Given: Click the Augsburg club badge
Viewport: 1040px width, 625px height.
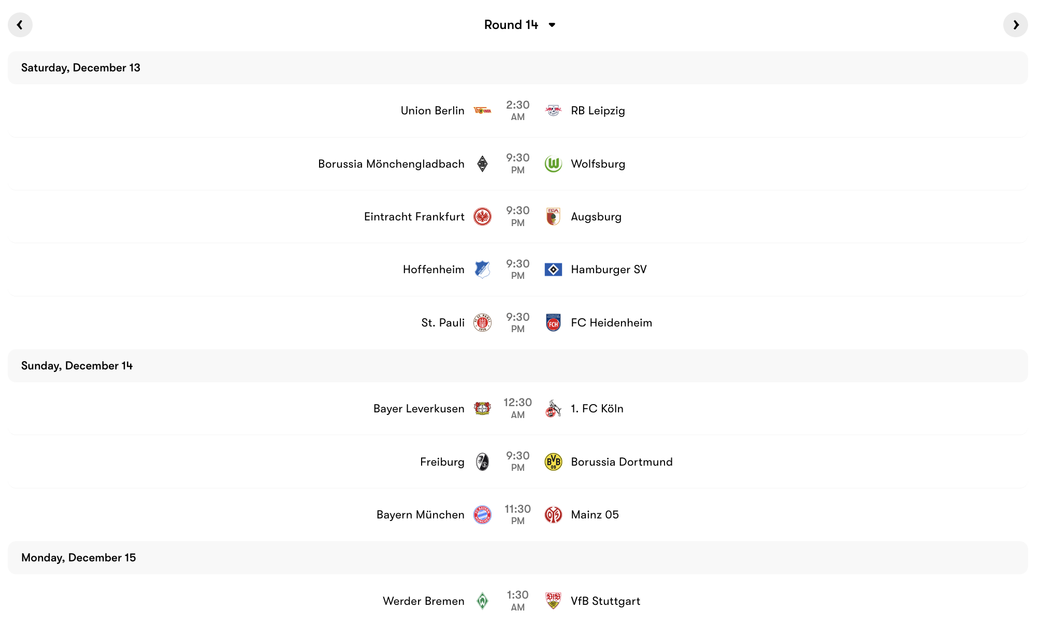Looking at the screenshot, I should (554, 216).
